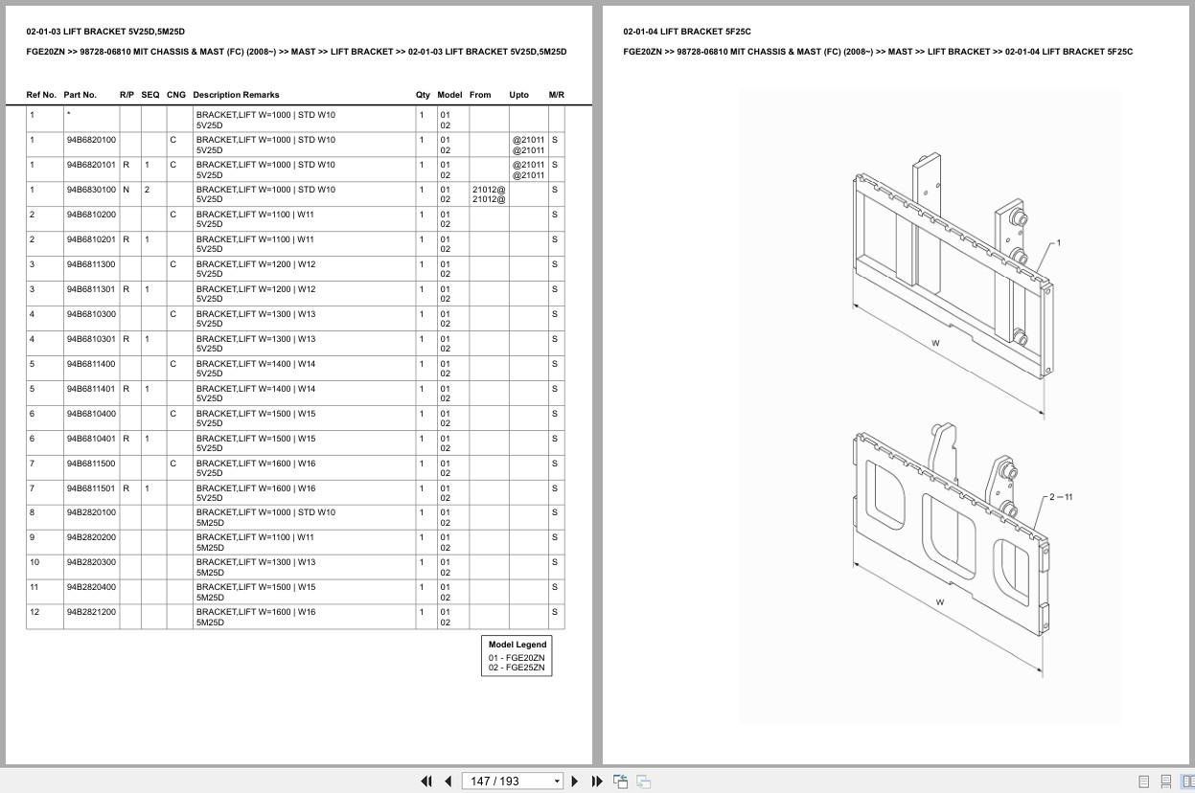Viewport: 1195px width, 793px height.
Task: Switch to continuous page view
Action: point(1166,782)
